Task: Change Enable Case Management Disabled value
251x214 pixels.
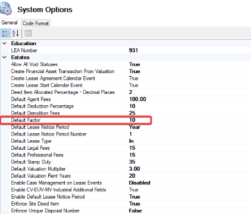Action: coord(140,182)
